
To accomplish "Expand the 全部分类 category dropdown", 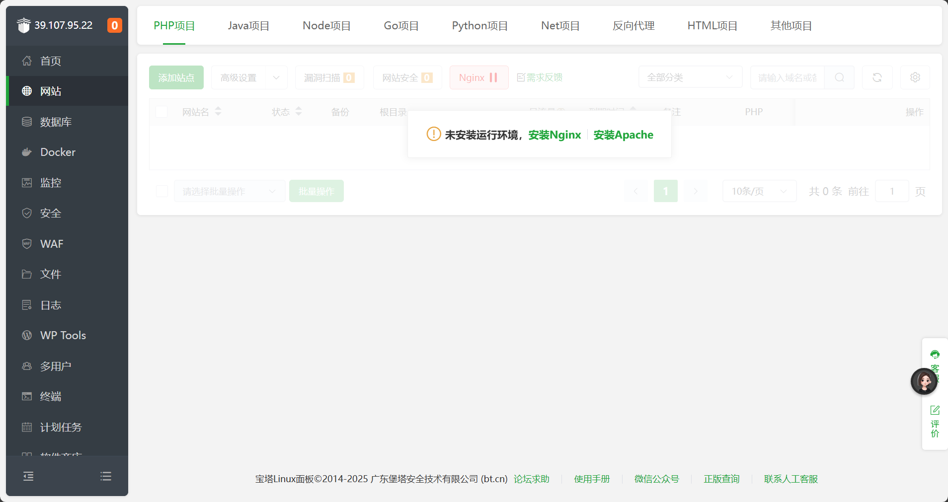I will (x=690, y=77).
